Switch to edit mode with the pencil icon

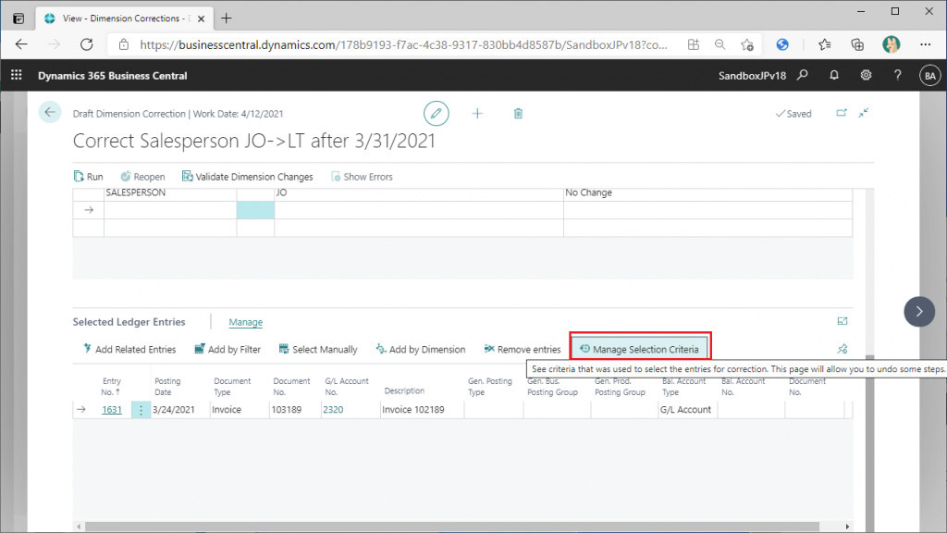[x=437, y=114]
